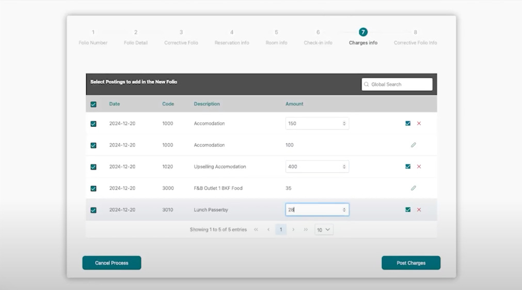This screenshot has height=290, width=522.
Task: Jump to step 8 Corrective Folio Info
Action: 415,37
